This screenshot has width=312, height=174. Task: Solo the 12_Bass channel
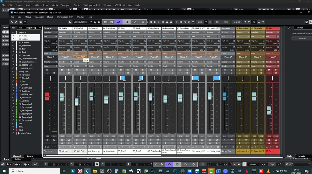(x=276, y=70)
